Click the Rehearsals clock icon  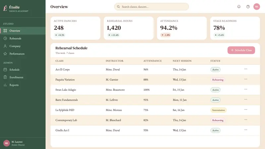click(x=5, y=38)
